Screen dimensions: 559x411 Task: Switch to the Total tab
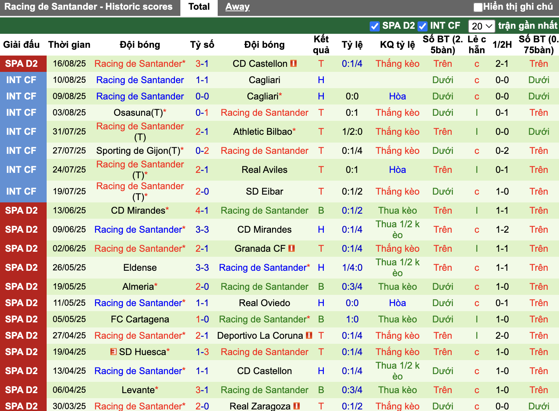point(199,7)
